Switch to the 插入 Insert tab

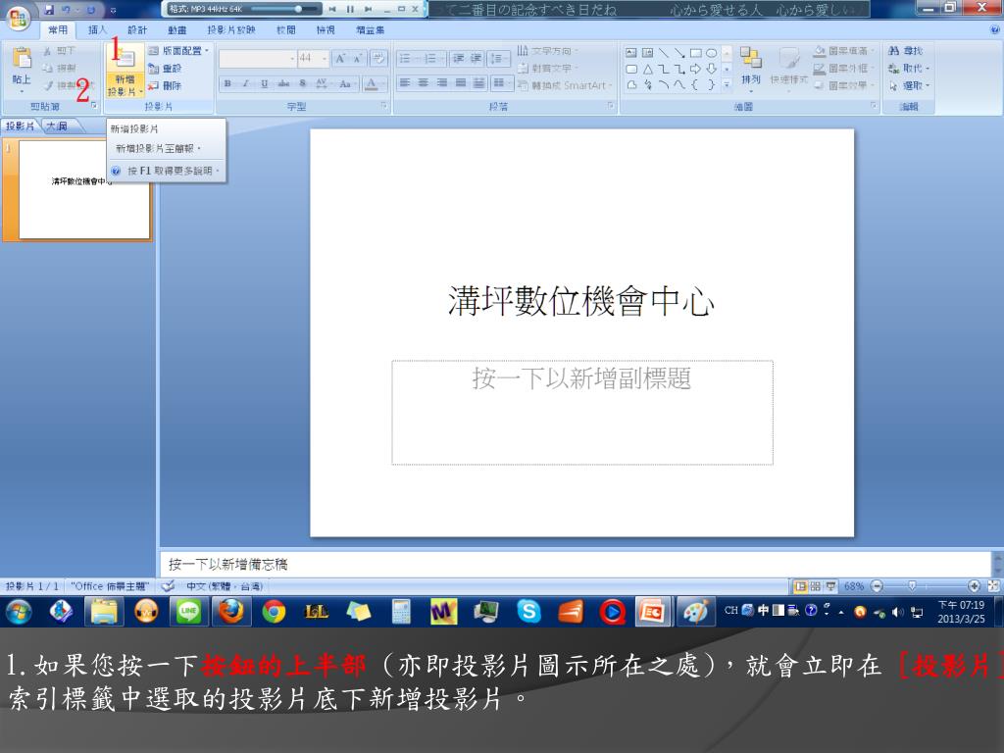point(97,30)
